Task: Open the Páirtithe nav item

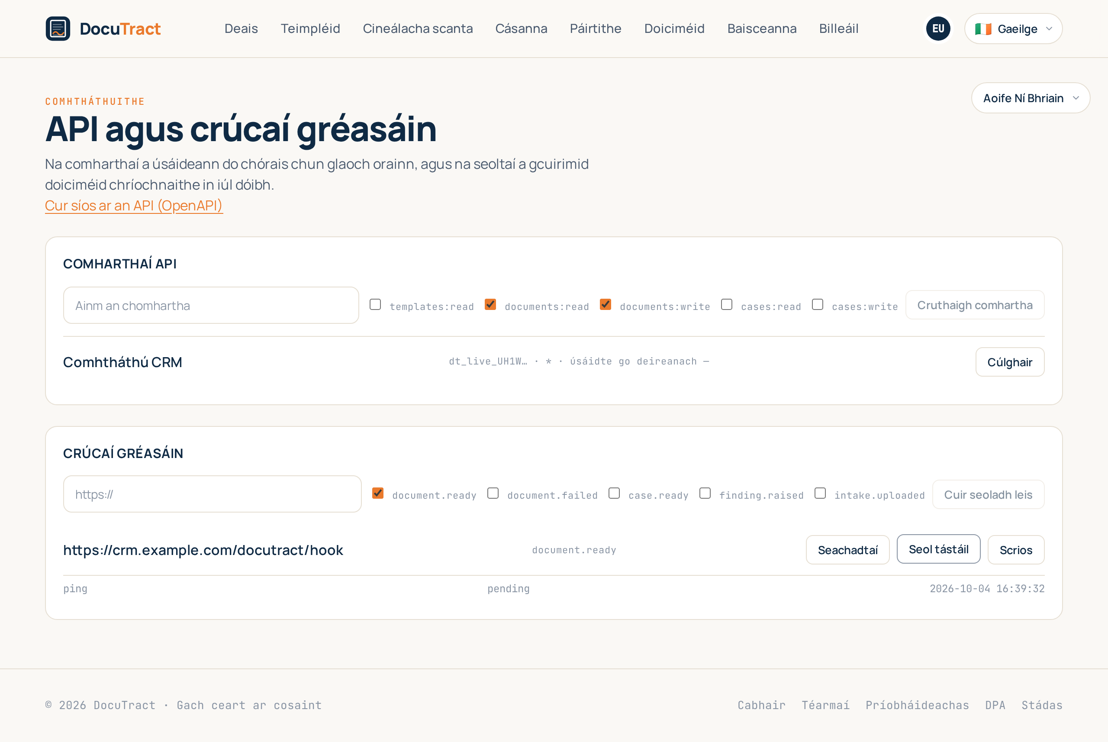Action: point(596,29)
